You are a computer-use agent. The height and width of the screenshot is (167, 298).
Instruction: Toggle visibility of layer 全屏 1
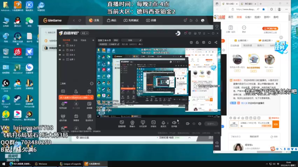[x=60, y=59]
